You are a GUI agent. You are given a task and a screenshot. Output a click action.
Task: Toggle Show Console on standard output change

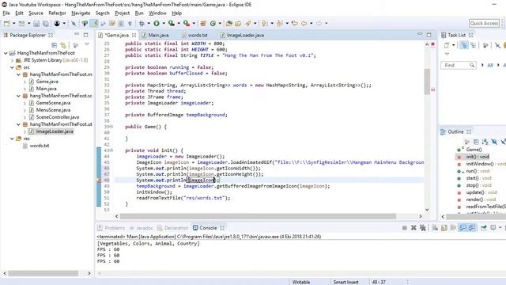(463, 228)
